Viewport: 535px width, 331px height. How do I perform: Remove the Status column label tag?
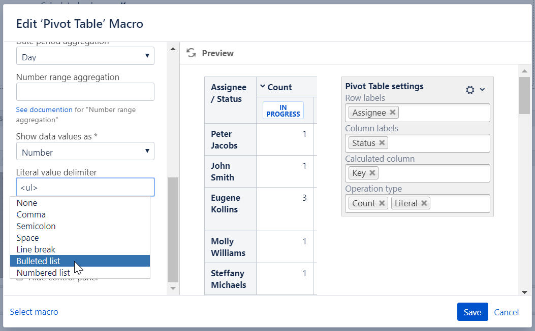pos(382,143)
